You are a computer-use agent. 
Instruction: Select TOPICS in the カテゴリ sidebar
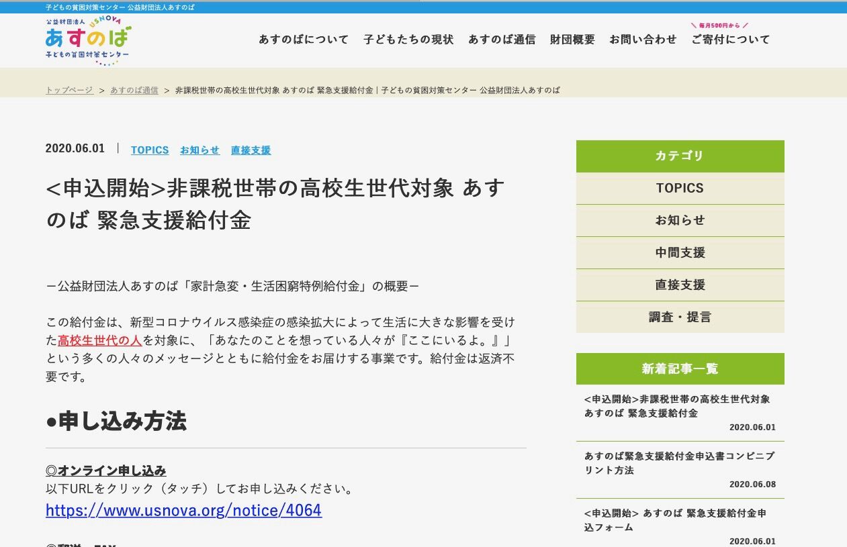tap(680, 189)
